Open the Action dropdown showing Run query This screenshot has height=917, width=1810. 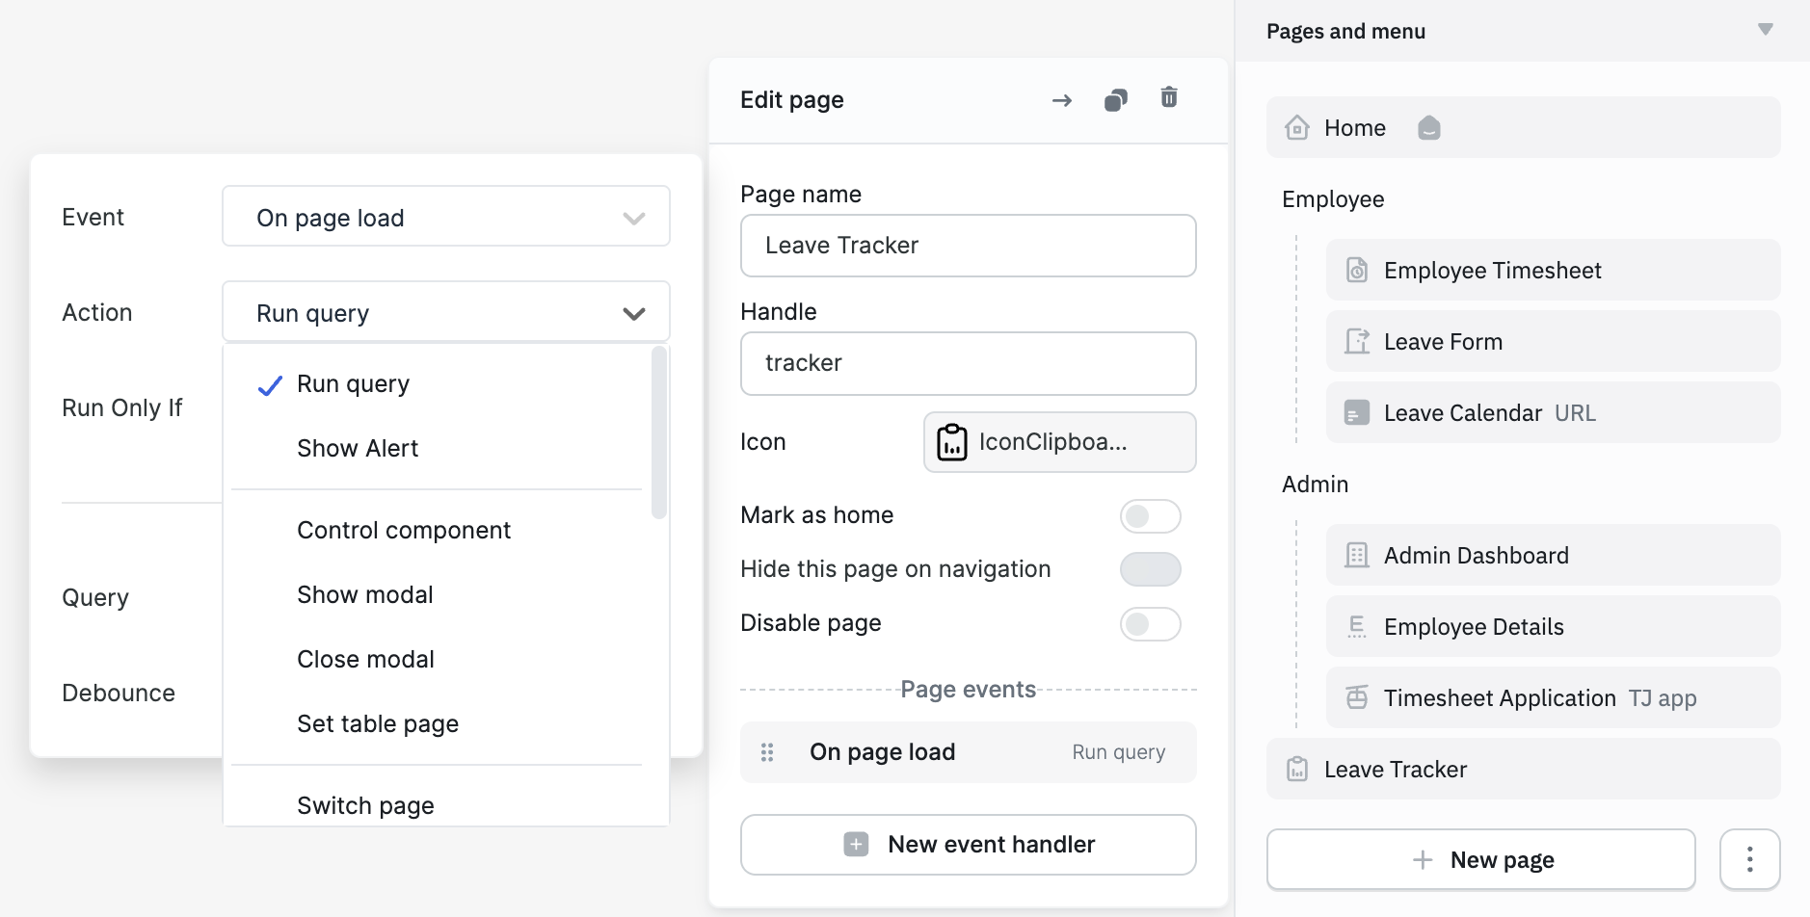pos(445,312)
